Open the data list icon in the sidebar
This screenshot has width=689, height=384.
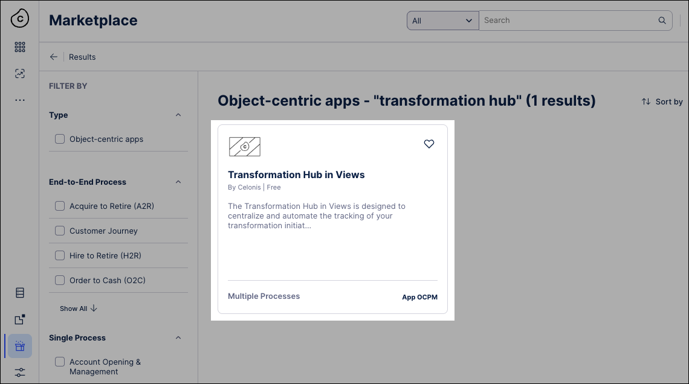click(20, 293)
